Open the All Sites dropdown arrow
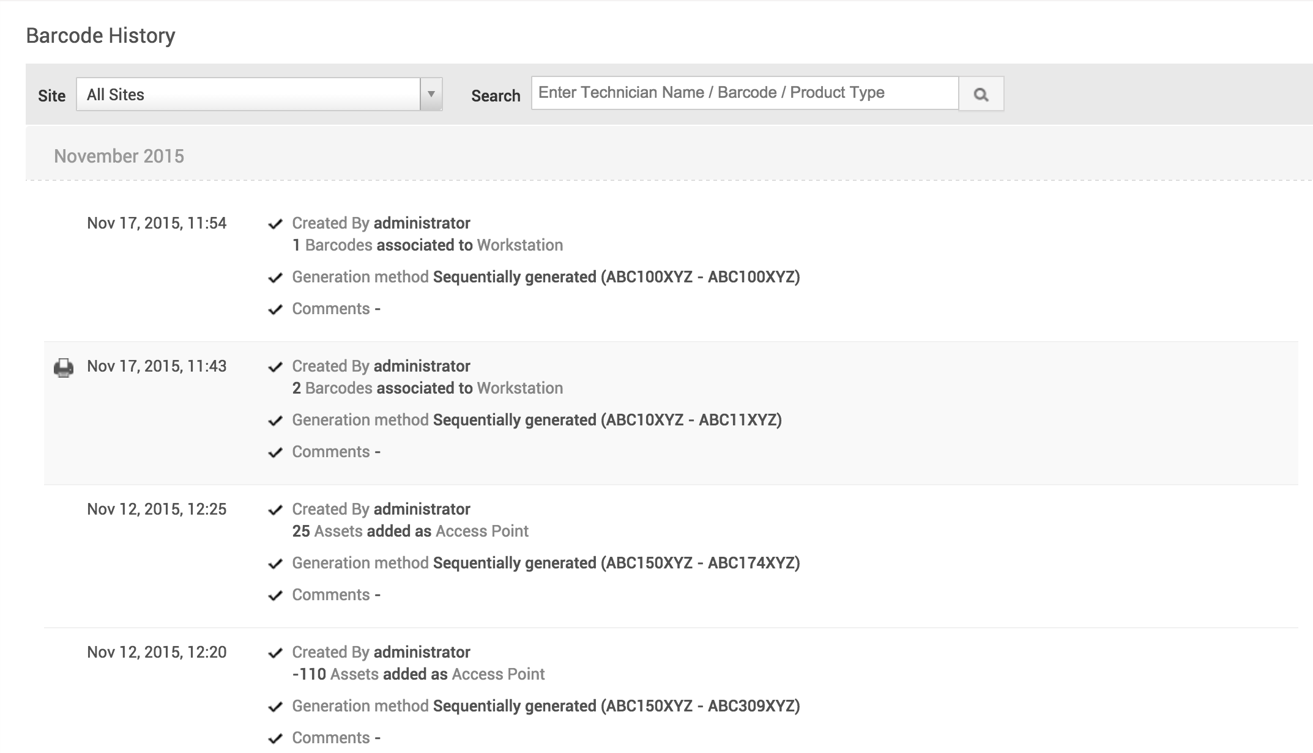 [431, 94]
